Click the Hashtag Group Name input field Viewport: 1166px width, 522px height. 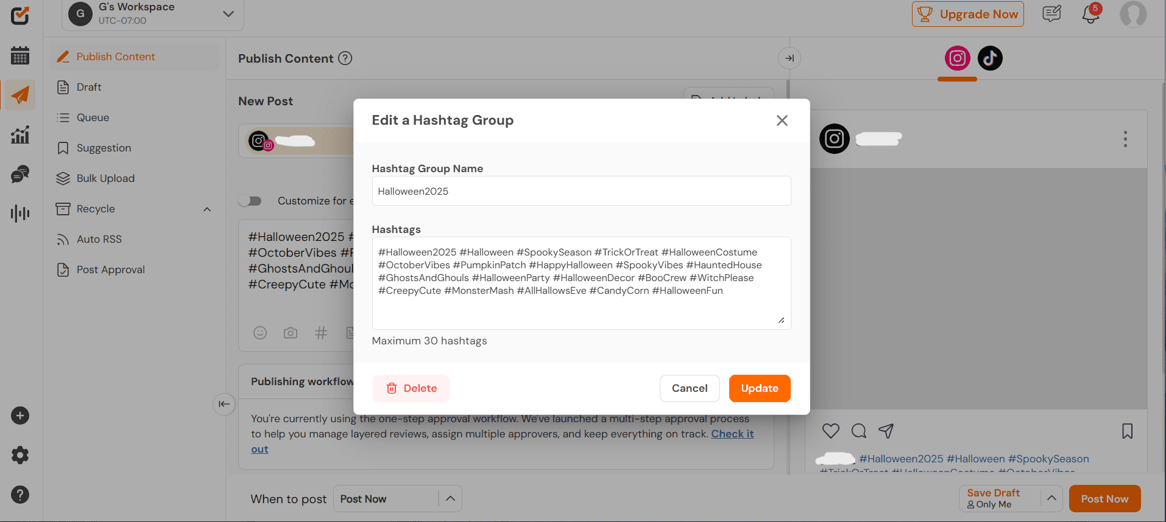pyautogui.click(x=581, y=191)
